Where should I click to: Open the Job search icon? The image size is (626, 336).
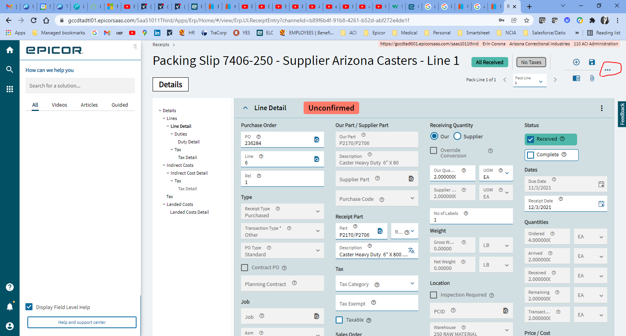point(317,316)
